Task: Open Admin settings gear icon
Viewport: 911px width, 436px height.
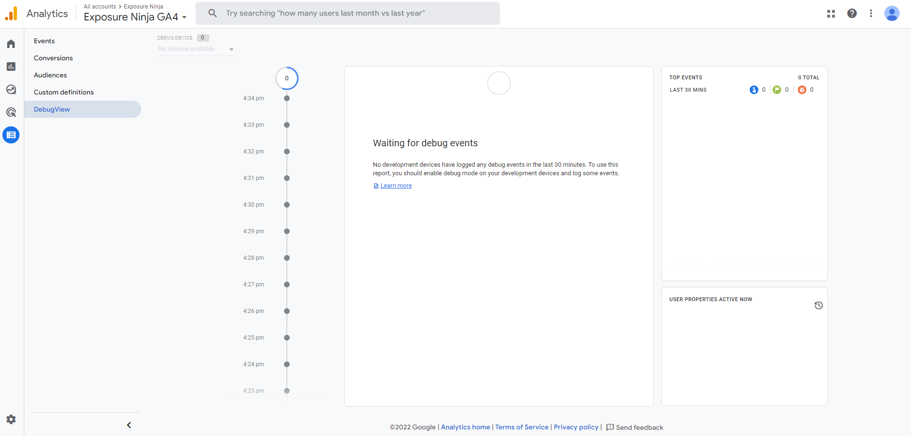Action: coord(11,419)
